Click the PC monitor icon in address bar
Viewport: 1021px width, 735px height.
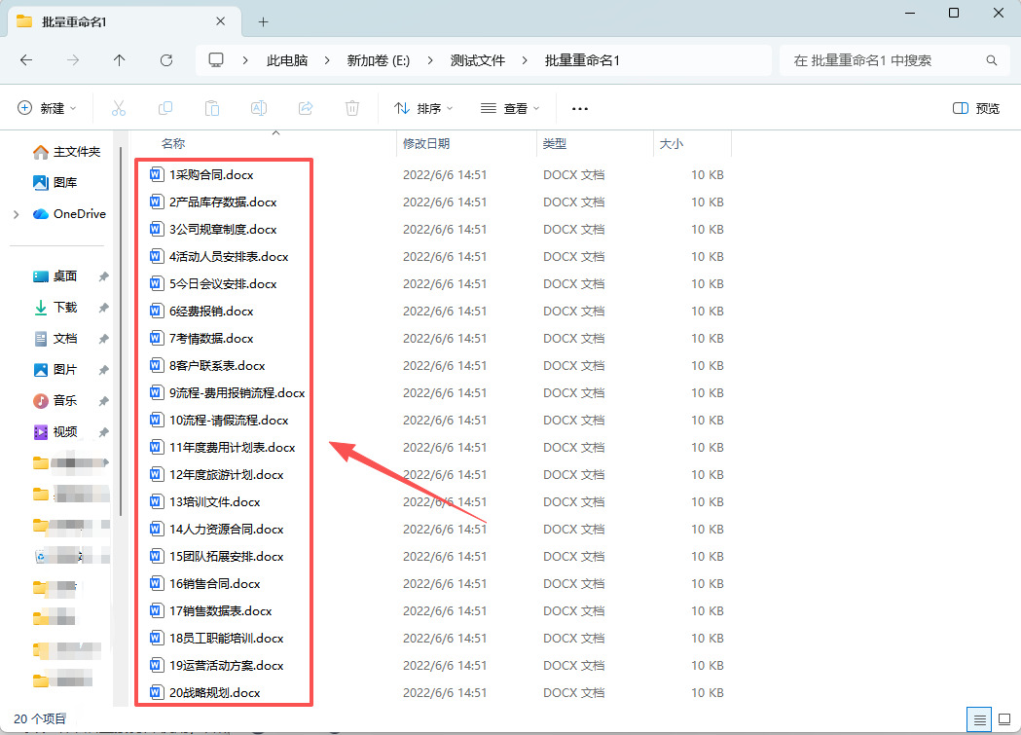(x=216, y=60)
